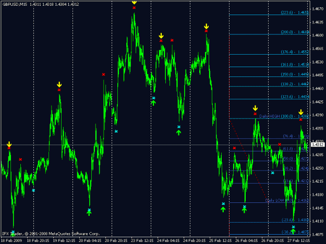Click 1.4530 on the price scale
This screenshot has height=244, width=326.
tap(318, 62)
